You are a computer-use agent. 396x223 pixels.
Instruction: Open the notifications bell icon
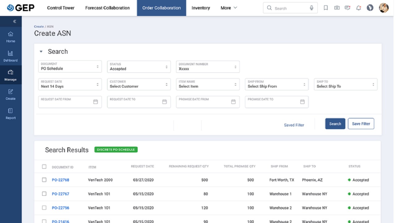point(359,8)
